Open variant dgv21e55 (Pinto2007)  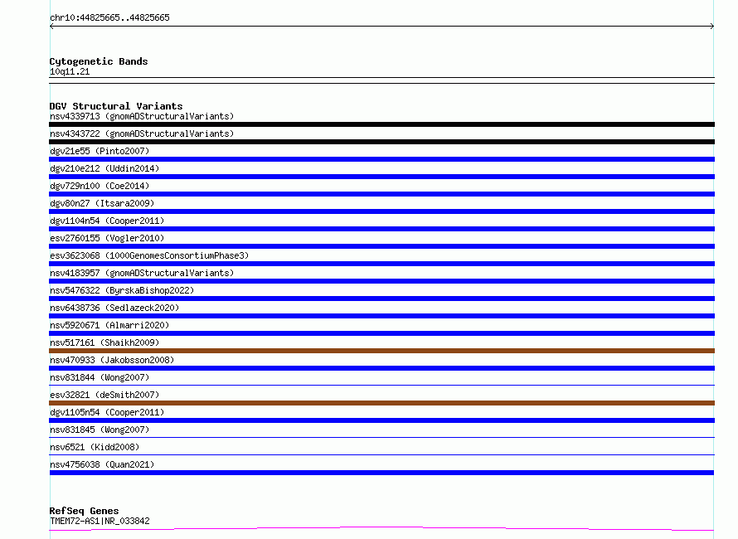point(100,151)
